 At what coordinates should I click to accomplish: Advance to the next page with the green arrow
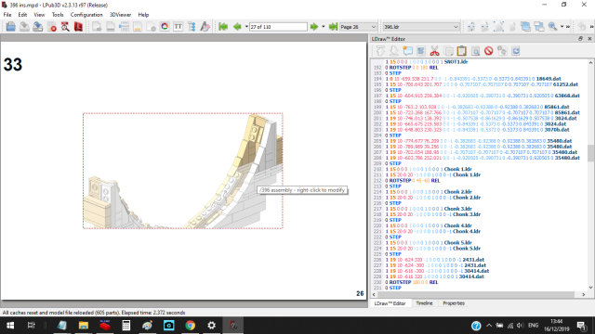pos(314,27)
